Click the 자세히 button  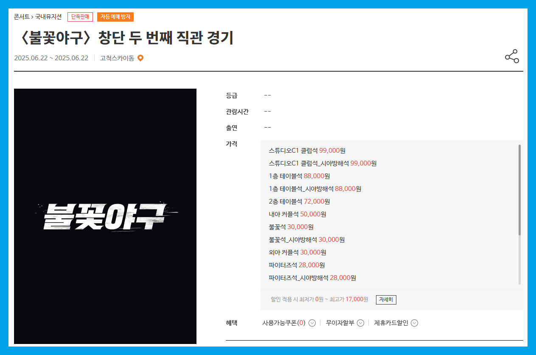pyautogui.click(x=386, y=299)
